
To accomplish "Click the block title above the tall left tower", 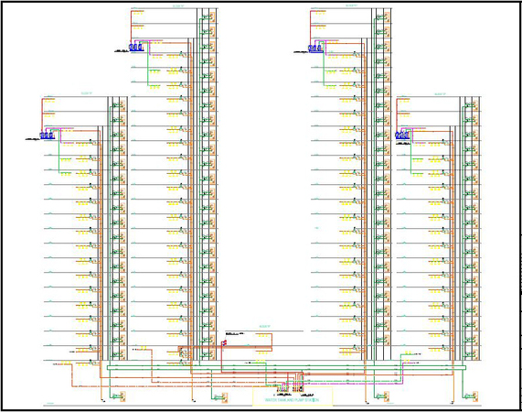I will coord(178,6).
